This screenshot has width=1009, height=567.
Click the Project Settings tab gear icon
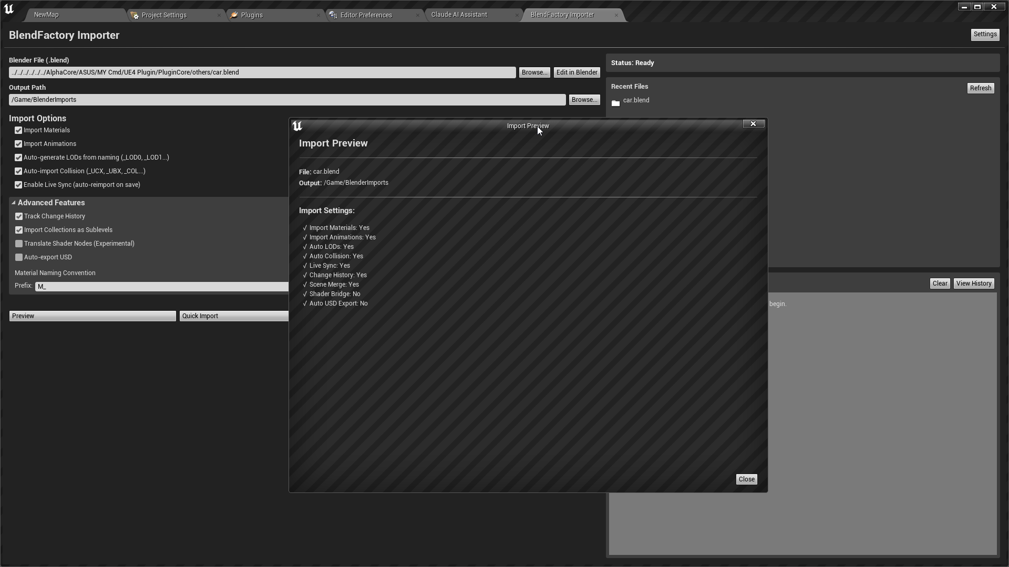click(135, 15)
